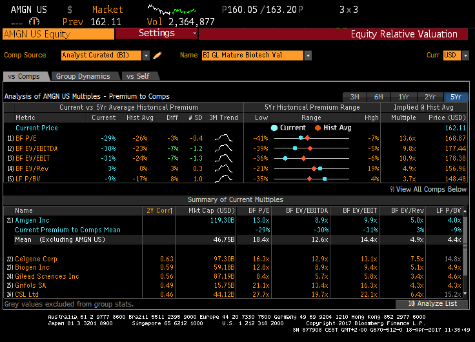Switch to the vs Self tab
The width and height of the screenshot is (475, 342).
point(138,76)
